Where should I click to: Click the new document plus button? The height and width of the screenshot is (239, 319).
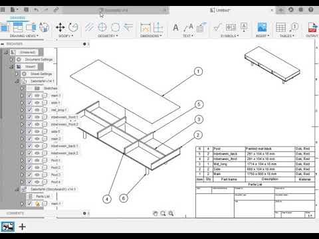pos(280,10)
